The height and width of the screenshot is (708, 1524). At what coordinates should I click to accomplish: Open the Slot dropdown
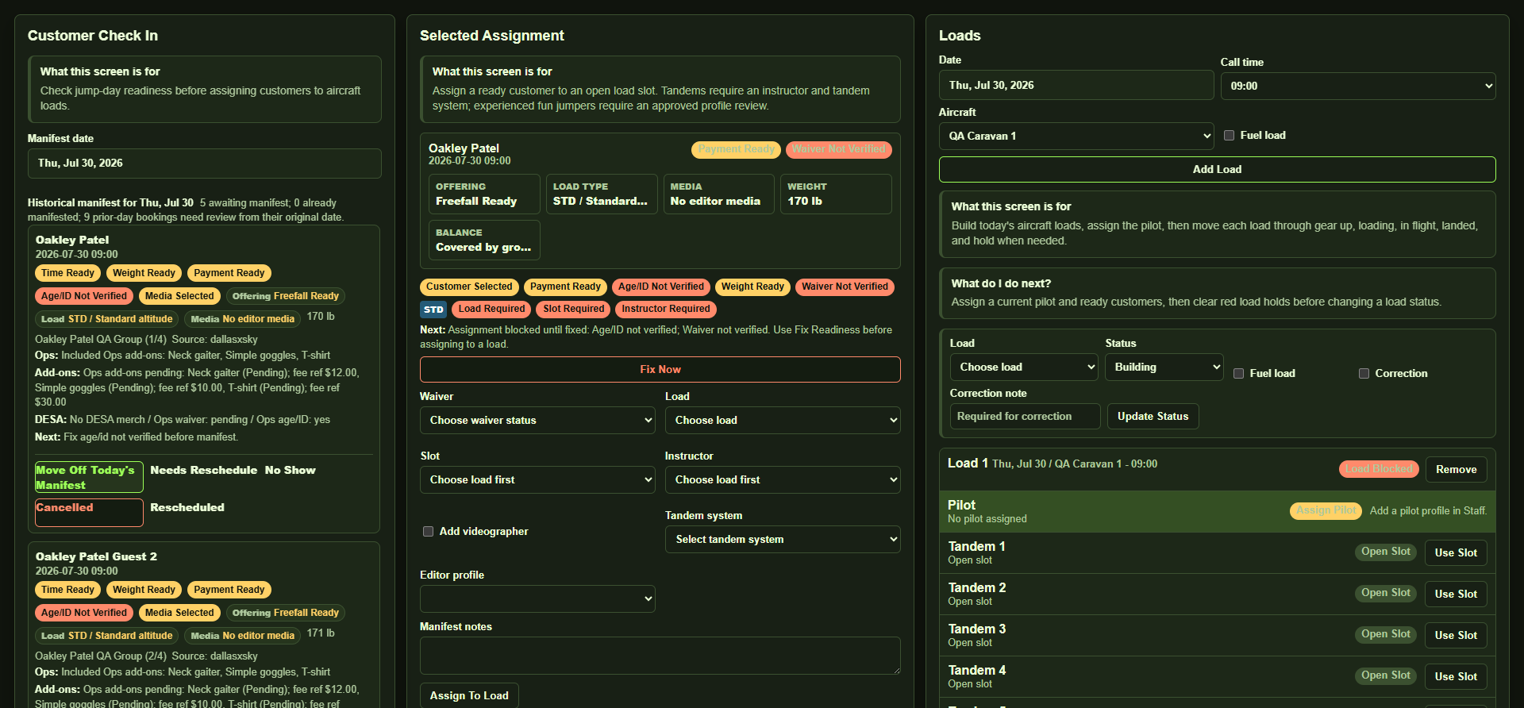coord(537,479)
